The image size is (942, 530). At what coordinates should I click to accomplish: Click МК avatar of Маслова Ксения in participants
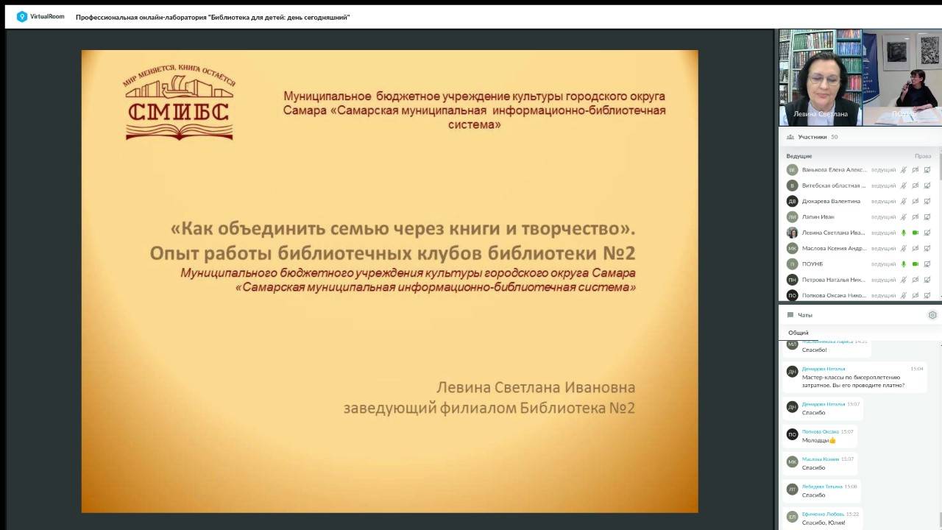click(x=792, y=248)
